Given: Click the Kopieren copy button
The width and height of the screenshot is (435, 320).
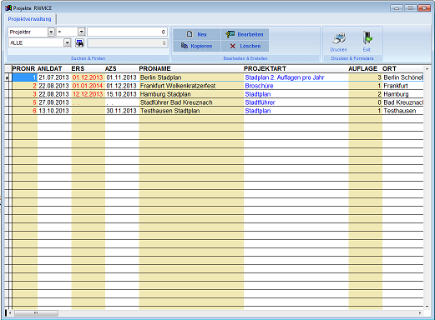Looking at the screenshot, I should click(197, 46).
